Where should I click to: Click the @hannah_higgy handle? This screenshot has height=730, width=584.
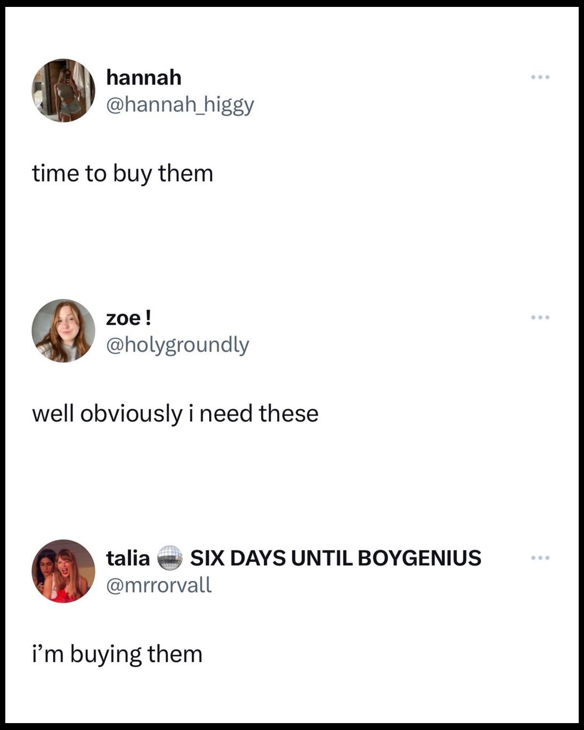[180, 105]
